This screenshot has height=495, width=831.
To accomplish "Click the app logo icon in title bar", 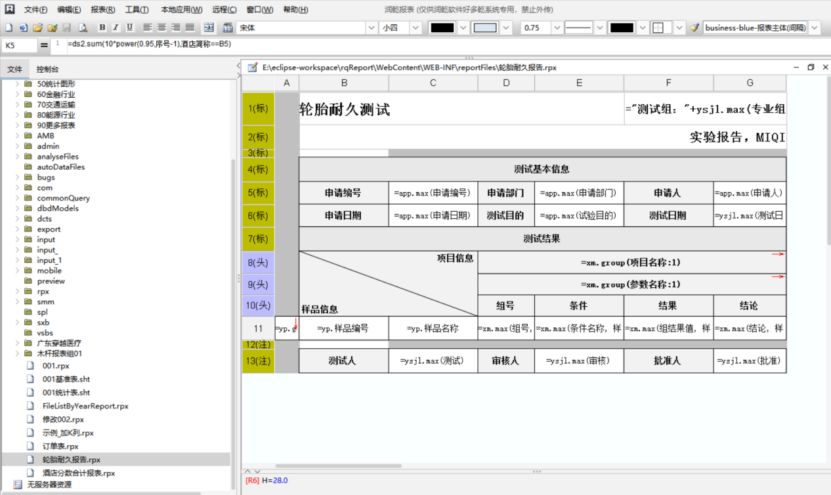I will point(9,9).
